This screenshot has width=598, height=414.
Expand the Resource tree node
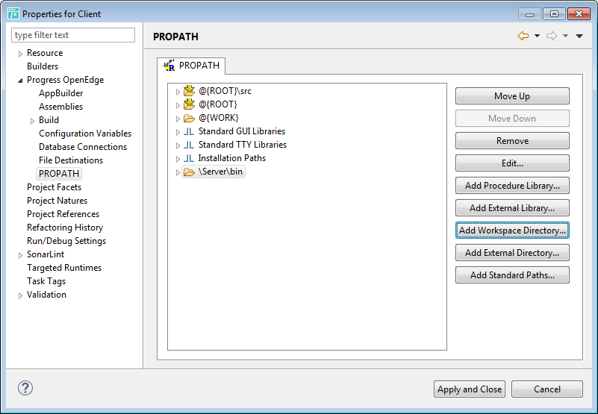20,54
